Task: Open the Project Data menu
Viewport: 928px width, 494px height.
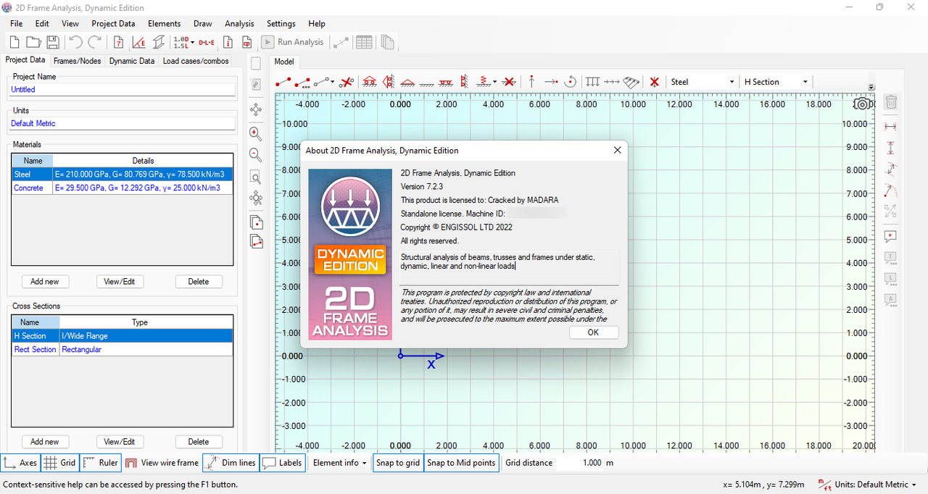Action: tap(113, 23)
